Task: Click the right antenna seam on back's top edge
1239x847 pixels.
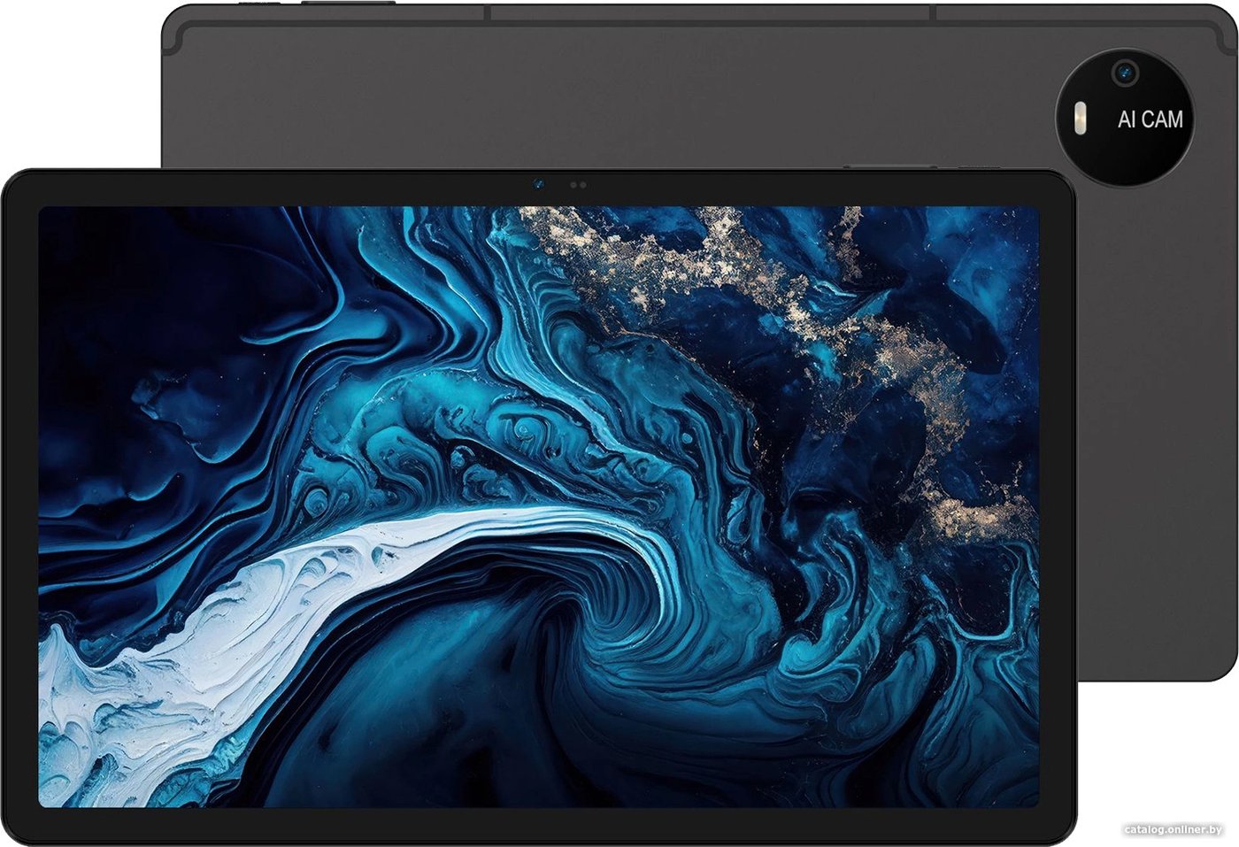Action: [933, 13]
